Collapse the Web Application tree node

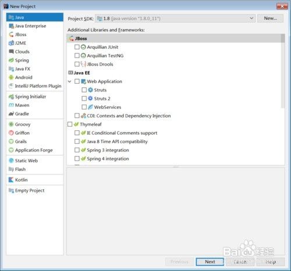tap(70, 81)
